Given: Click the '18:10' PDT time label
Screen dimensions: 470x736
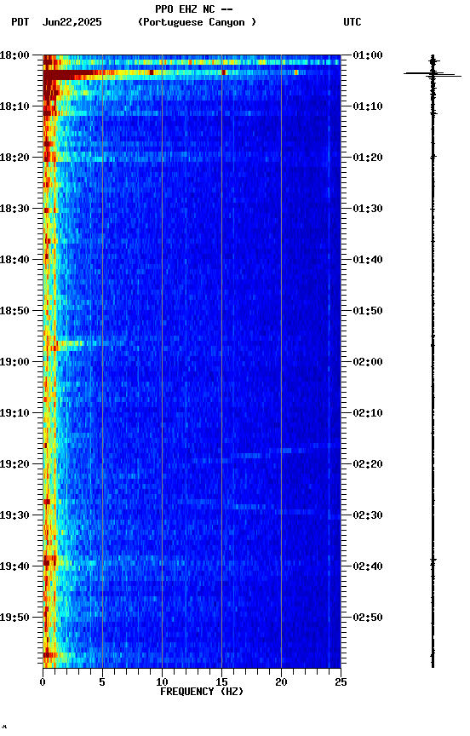Looking at the screenshot, I should point(14,106).
